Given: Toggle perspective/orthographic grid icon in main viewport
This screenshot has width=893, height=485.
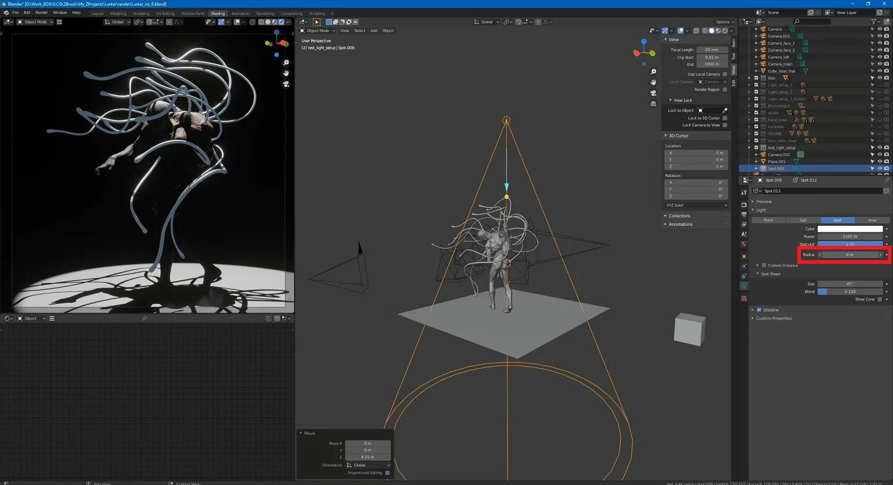Looking at the screenshot, I should [653, 104].
